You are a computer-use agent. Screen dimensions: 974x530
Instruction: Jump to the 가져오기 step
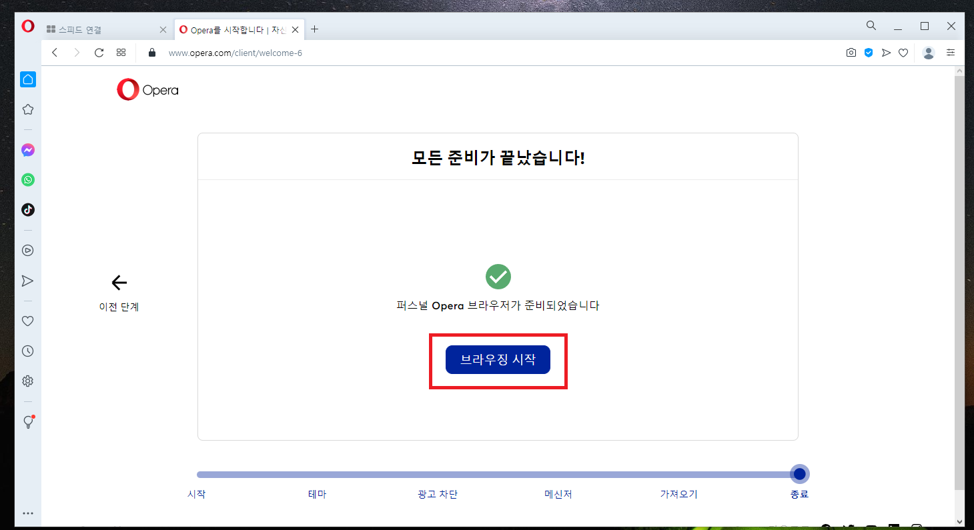(x=679, y=495)
